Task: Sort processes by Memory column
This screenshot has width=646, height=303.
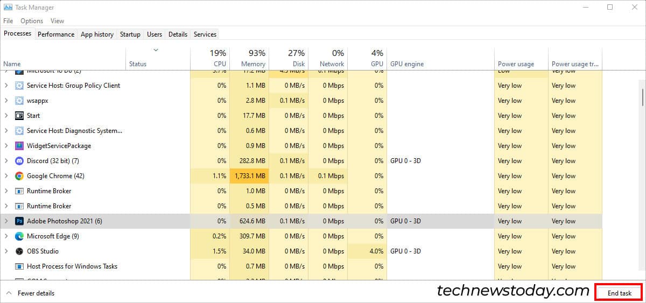Action: [x=249, y=58]
